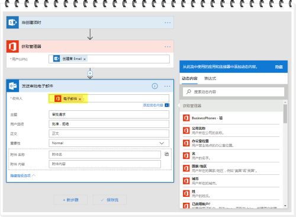Click the 用户(UPN) input field
The height and width of the screenshot is (217, 296).
pos(109,59)
